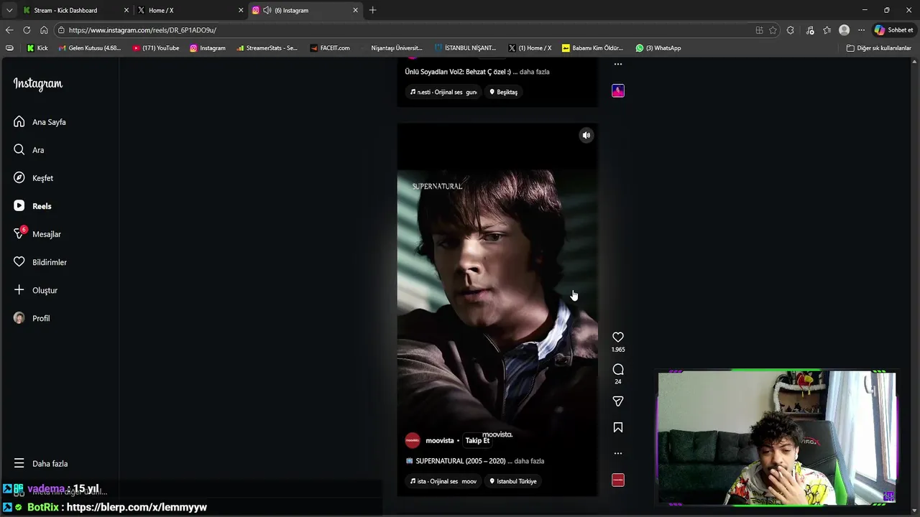Open the browser profile avatar
Viewport: 920px width, 517px height.
coord(845,30)
